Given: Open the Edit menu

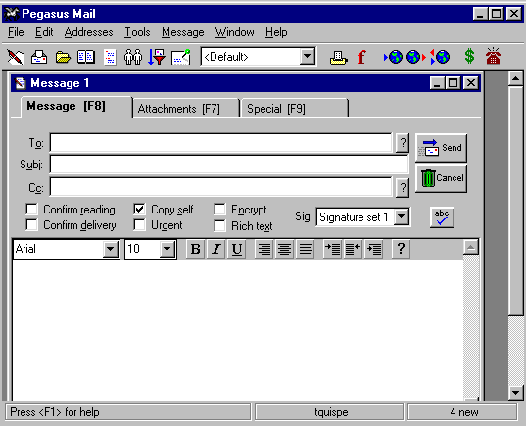Looking at the screenshot, I should (x=44, y=32).
